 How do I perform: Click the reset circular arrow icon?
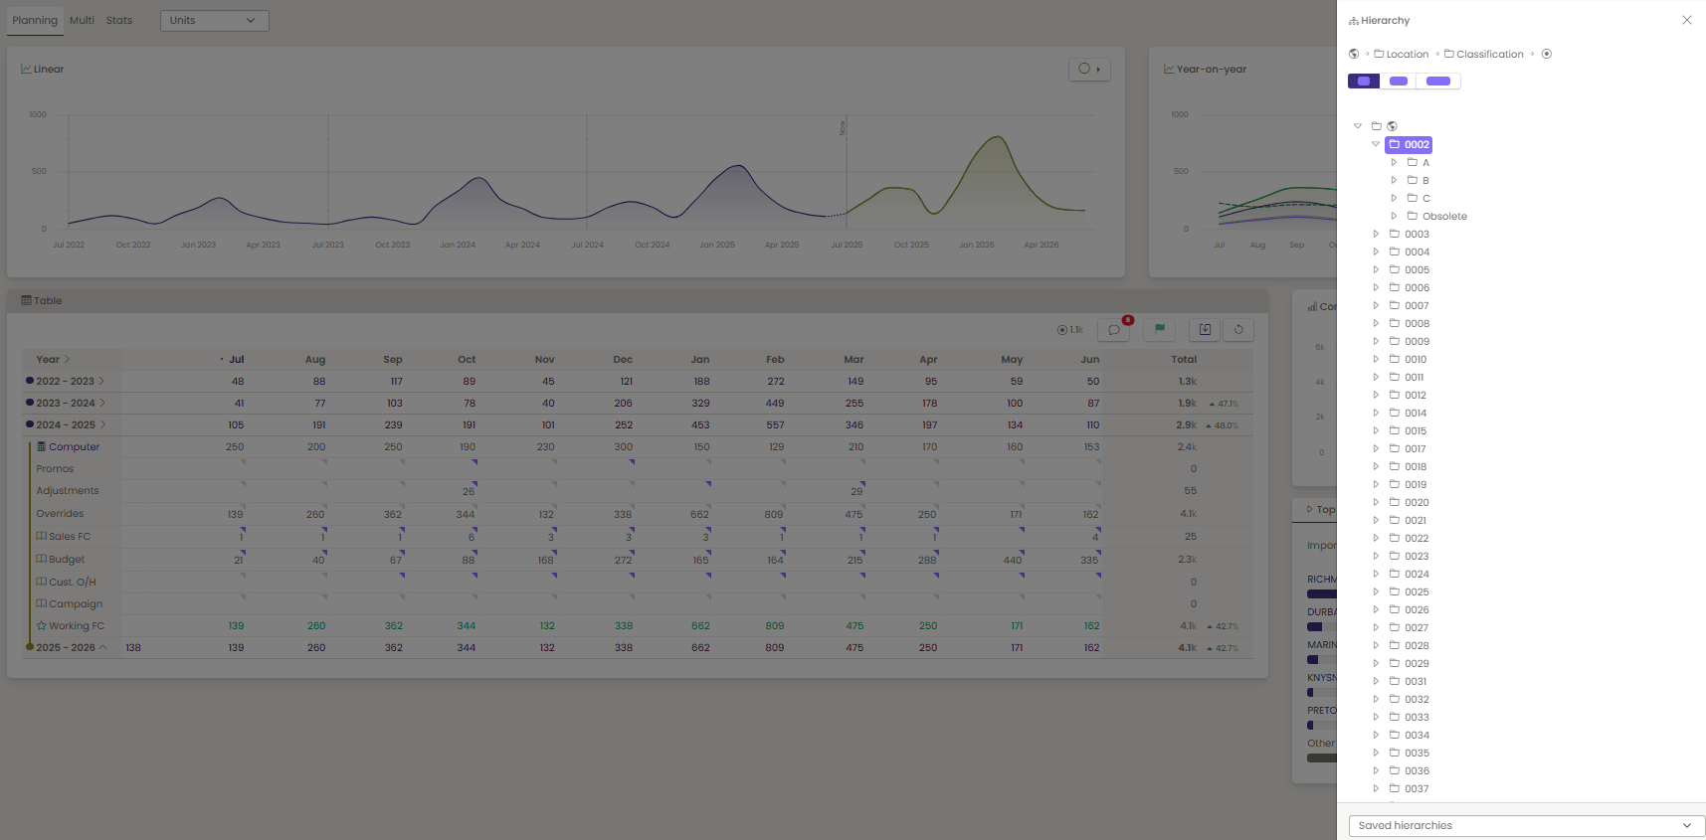tap(1238, 329)
